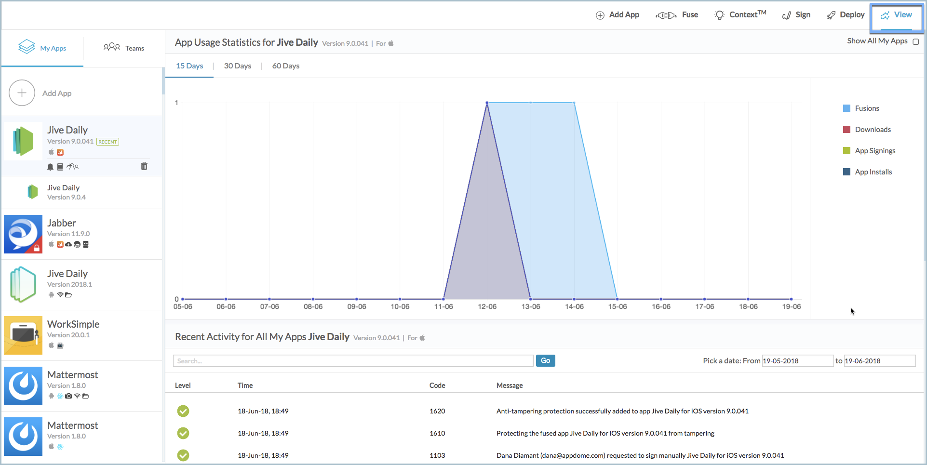927x465 pixels.
Task: Switch to the 60 Days tab
Action: click(286, 66)
